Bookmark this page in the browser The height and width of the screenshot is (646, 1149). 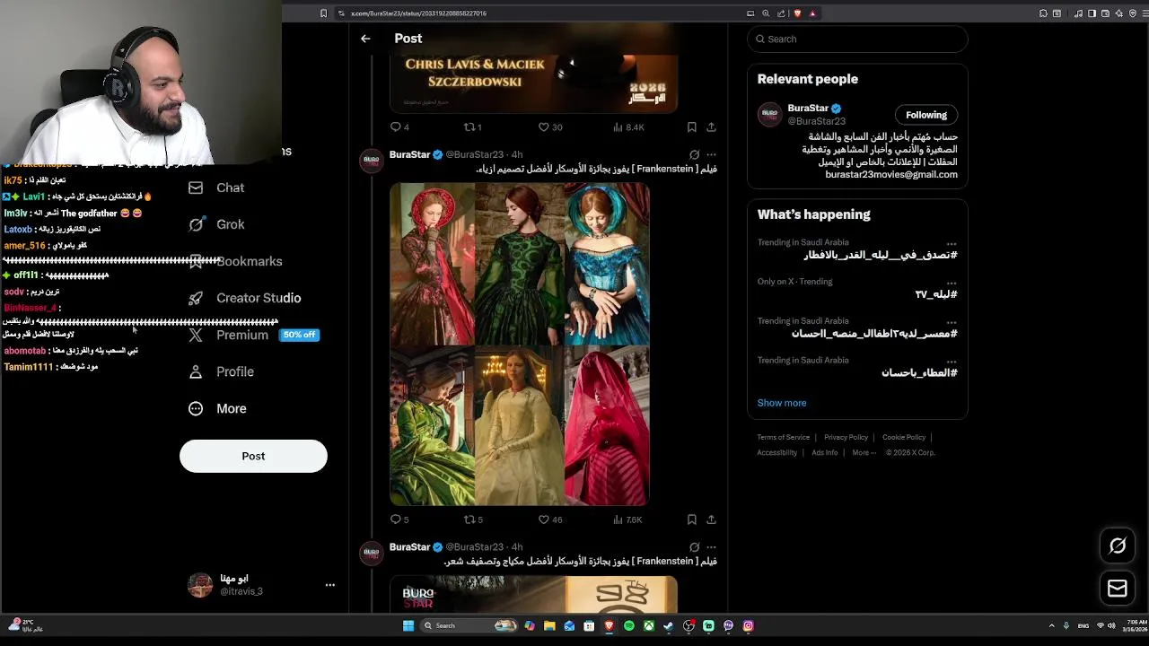(x=323, y=13)
